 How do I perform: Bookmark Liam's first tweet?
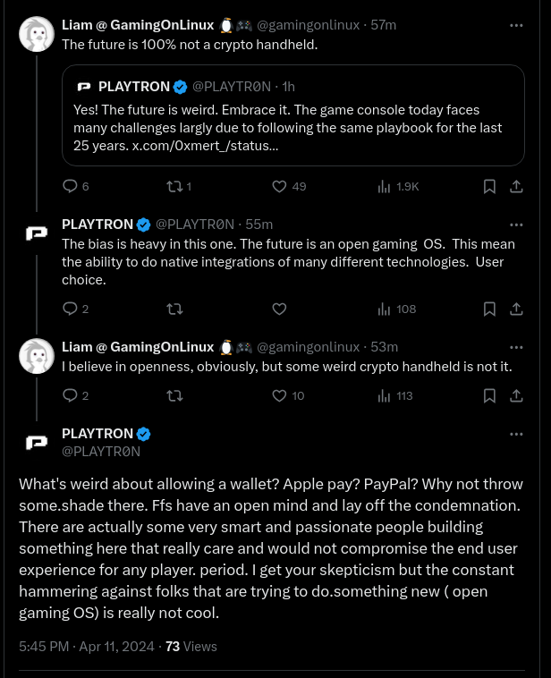click(x=489, y=186)
